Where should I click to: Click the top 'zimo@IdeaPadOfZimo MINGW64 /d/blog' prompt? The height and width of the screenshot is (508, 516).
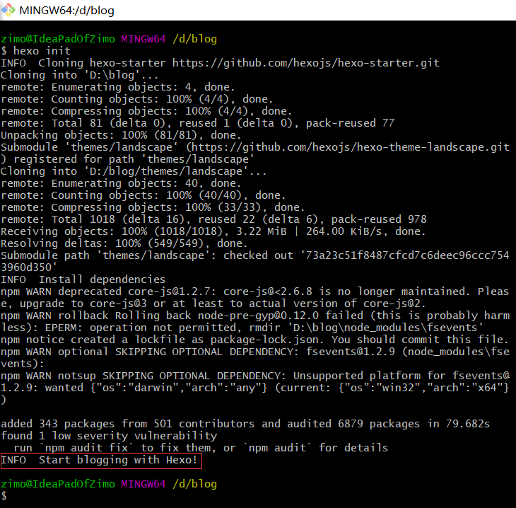tap(109, 39)
